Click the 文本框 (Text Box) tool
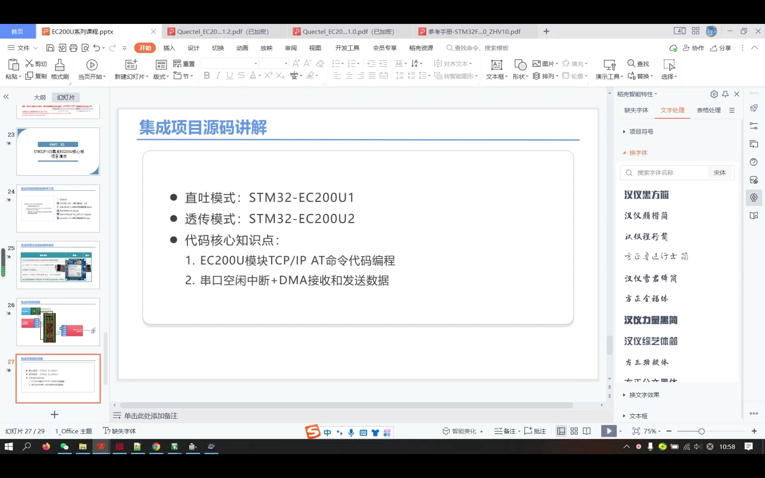 click(495, 69)
